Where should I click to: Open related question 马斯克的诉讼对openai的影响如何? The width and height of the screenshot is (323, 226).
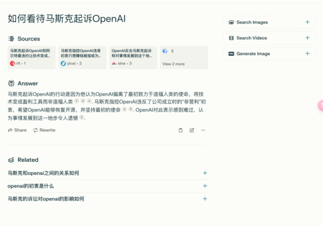coord(107,199)
